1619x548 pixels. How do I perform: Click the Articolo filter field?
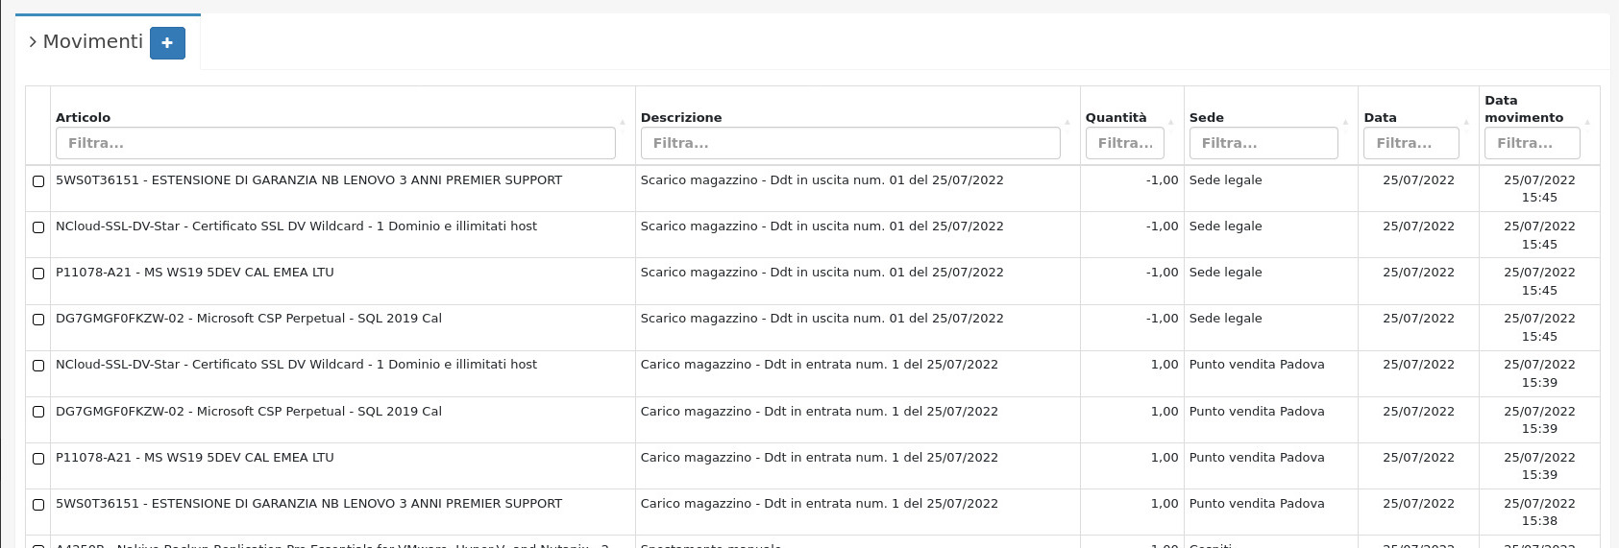[335, 143]
